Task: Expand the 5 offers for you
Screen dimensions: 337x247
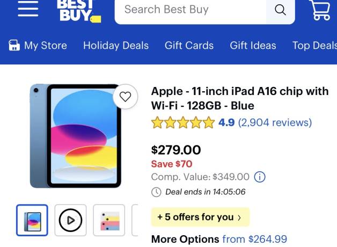Action: tap(200, 217)
